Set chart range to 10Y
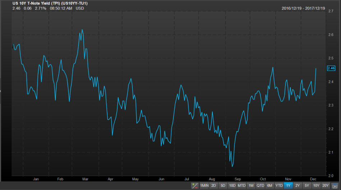Image resolution: width=341 pixels, height=190 pixels. coord(316,186)
